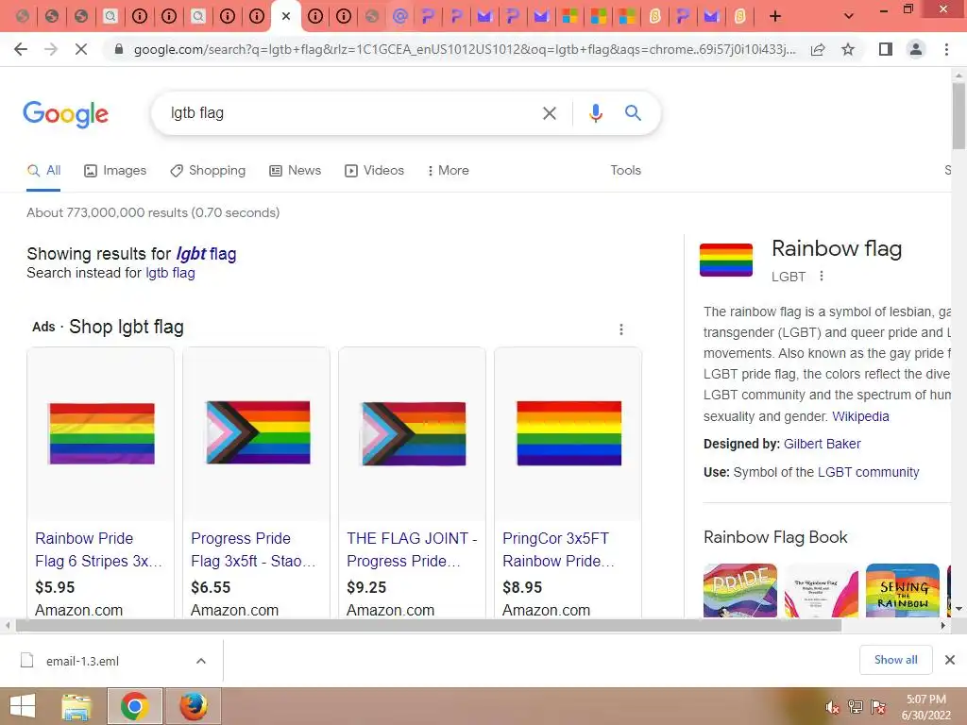The width and height of the screenshot is (967, 725).
Task: Open Chrome side panel
Action: tap(886, 49)
